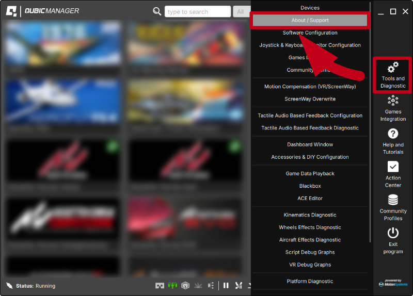Click the Qubic Manager logo
The height and width of the screenshot is (296, 413).
pyautogui.click(x=43, y=11)
